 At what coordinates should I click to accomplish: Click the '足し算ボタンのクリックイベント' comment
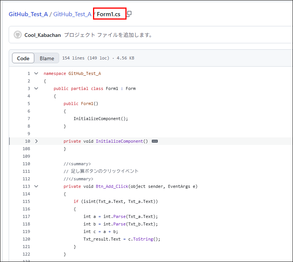tap(101, 171)
